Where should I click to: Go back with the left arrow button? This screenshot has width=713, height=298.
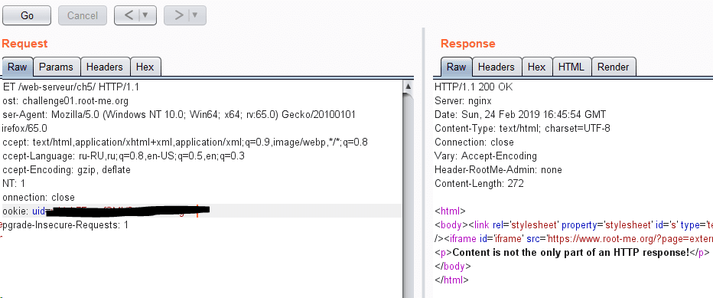(129, 15)
